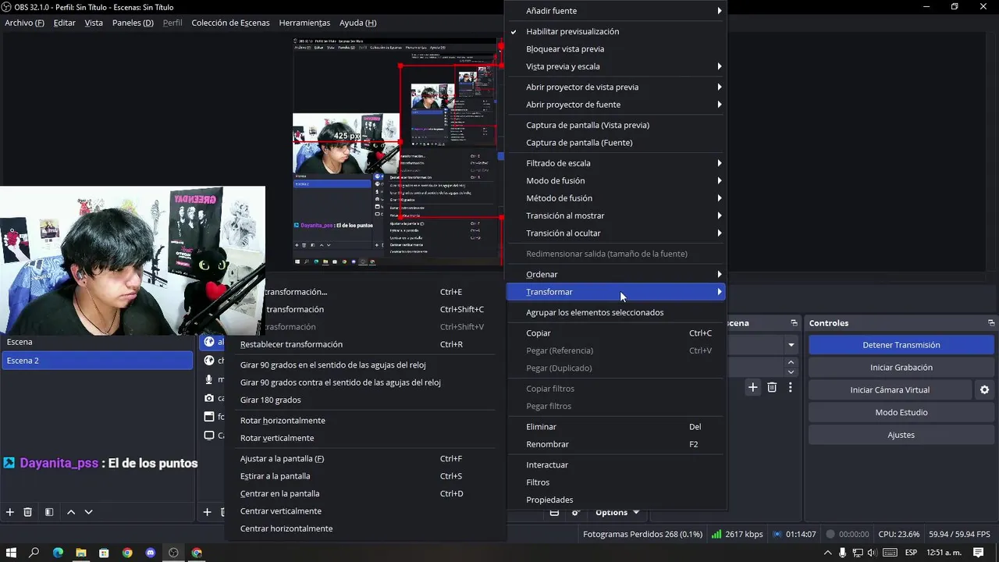
Task: Open scene filters icon in the Scenes toolbar
Action: point(49,512)
